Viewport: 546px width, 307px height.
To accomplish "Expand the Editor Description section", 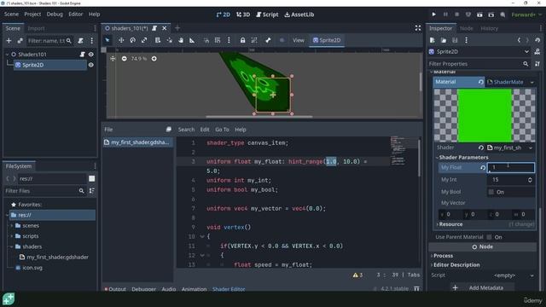I will pyautogui.click(x=456, y=265).
